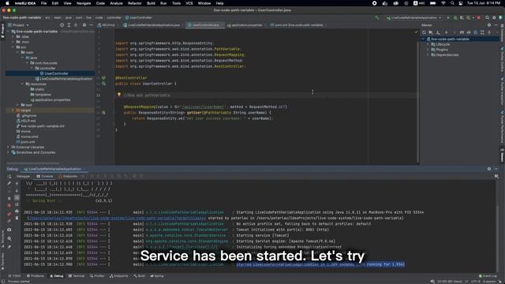Open Problems tool window button
505x284 pixels.
click(36, 276)
